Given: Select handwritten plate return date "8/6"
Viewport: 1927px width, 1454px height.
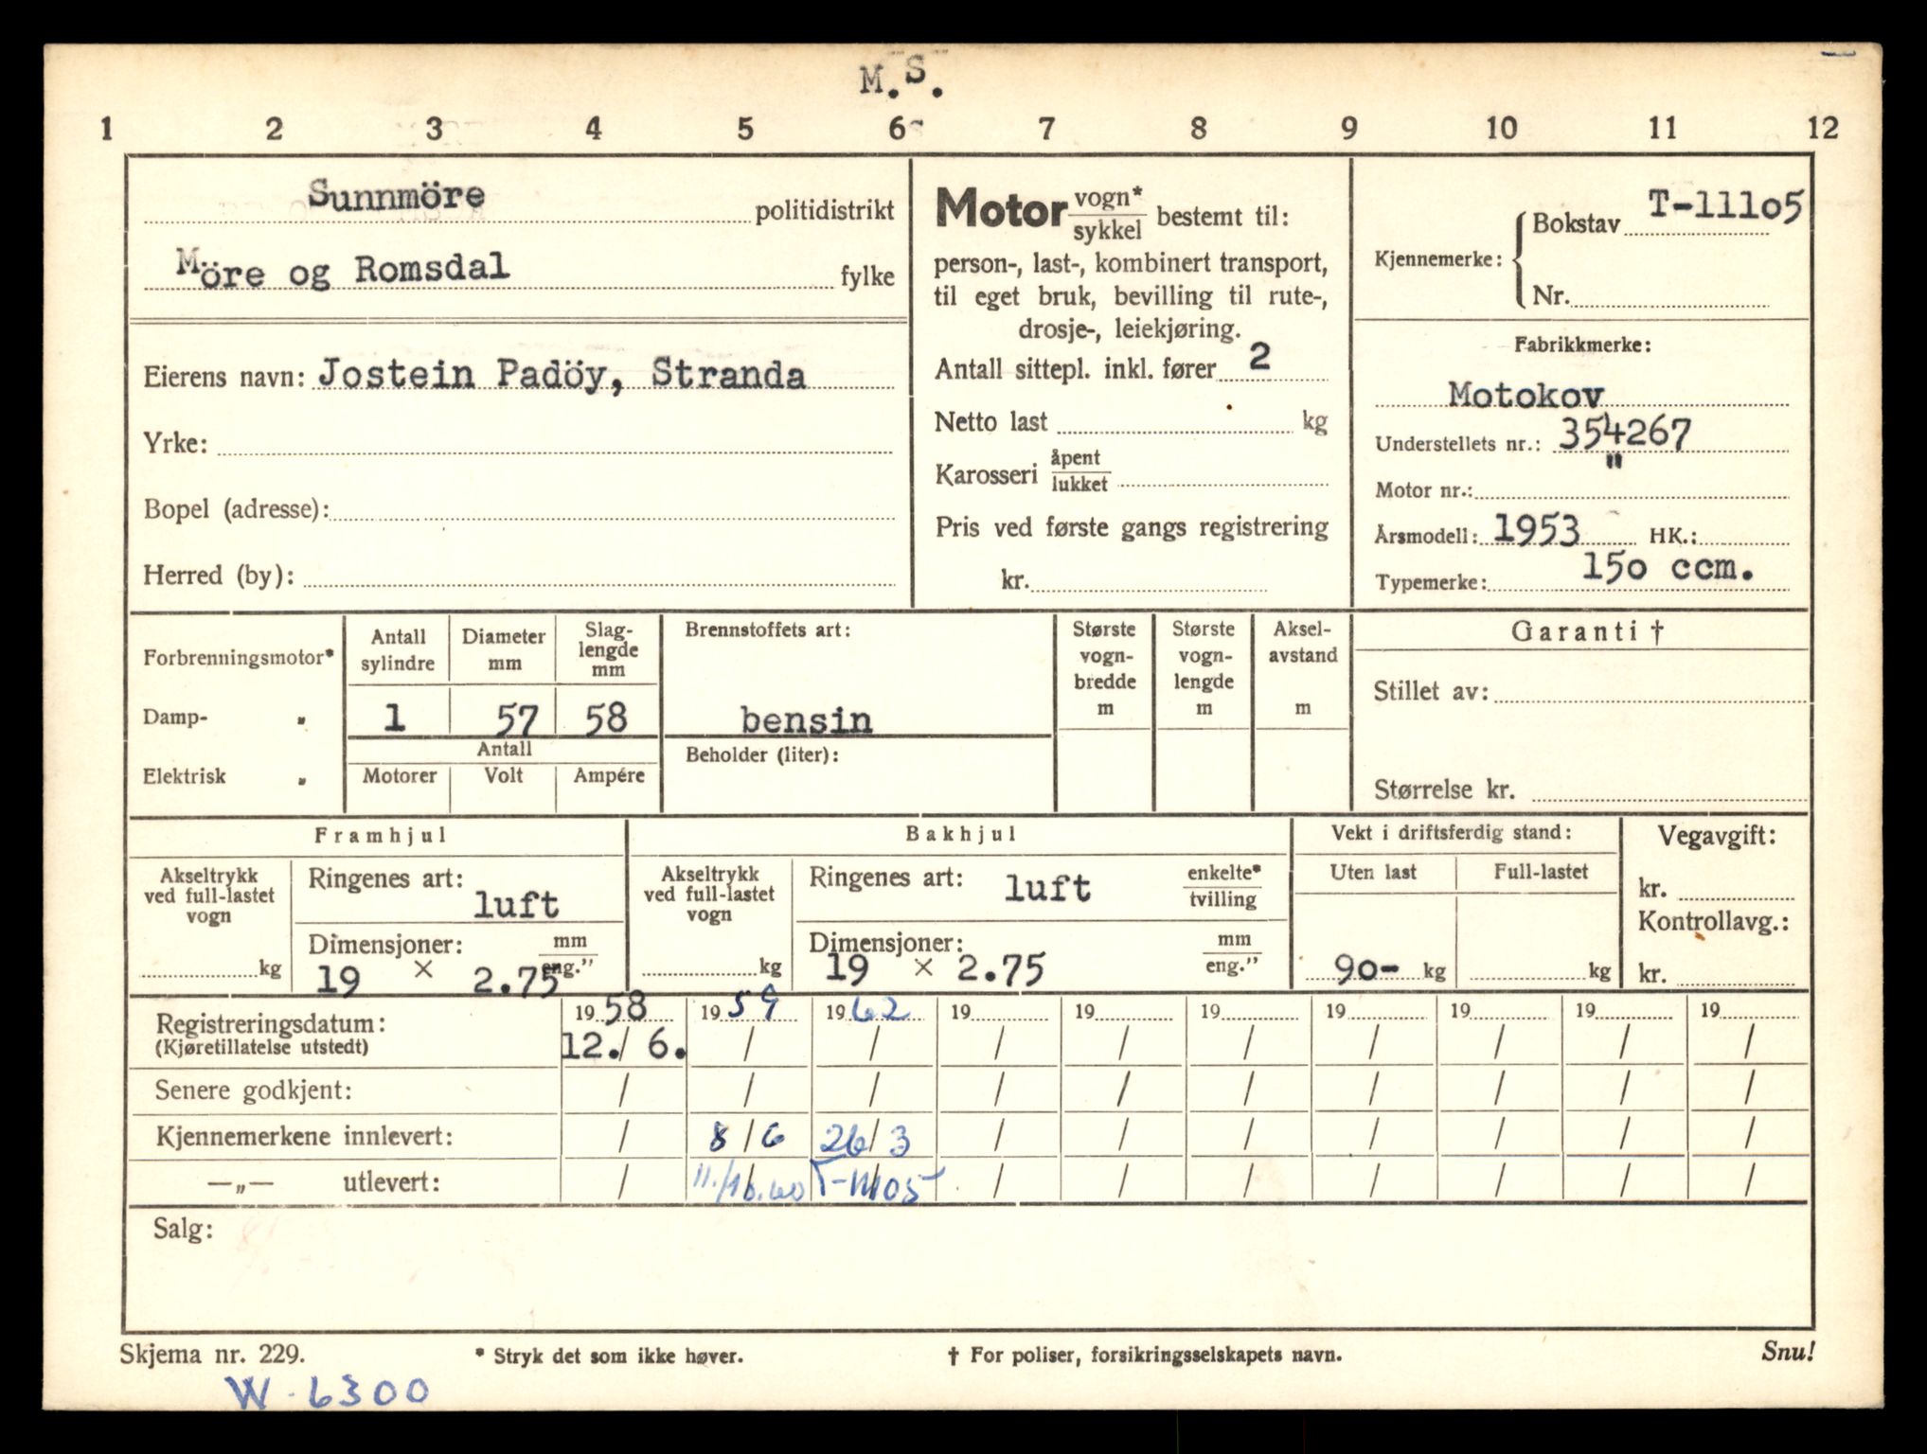Looking at the screenshot, I should click(x=746, y=1135).
